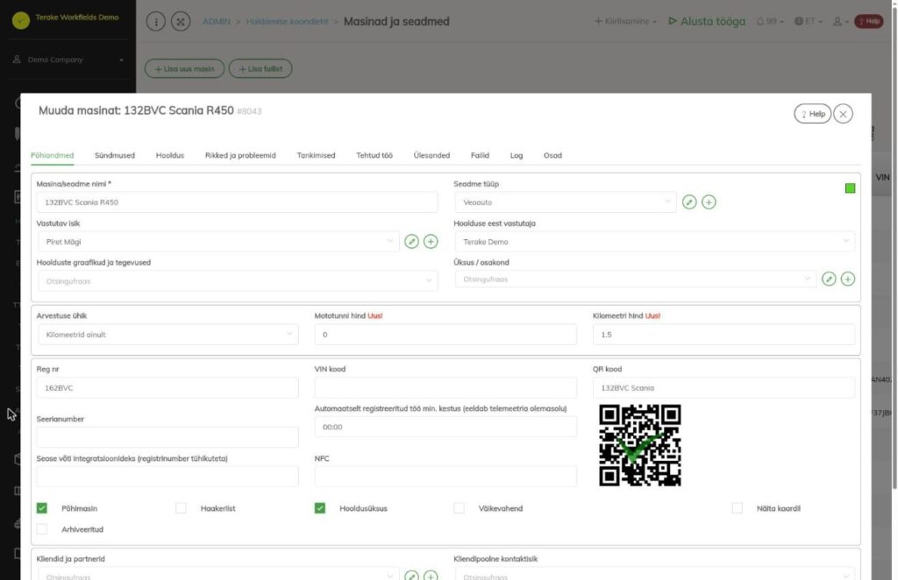This screenshot has width=898, height=580.
Task: Click the QR code image
Action: point(639,446)
